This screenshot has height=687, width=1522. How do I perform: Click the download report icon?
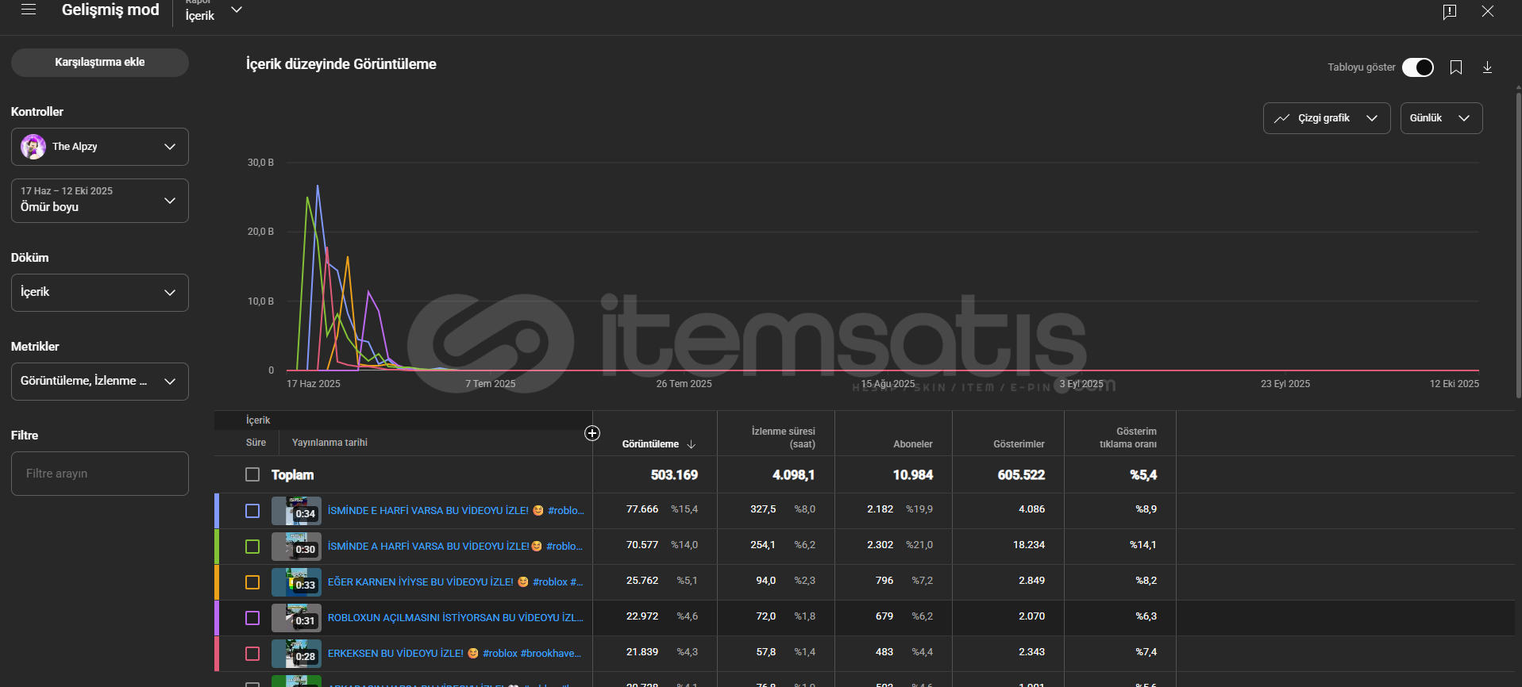tap(1487, 67)
